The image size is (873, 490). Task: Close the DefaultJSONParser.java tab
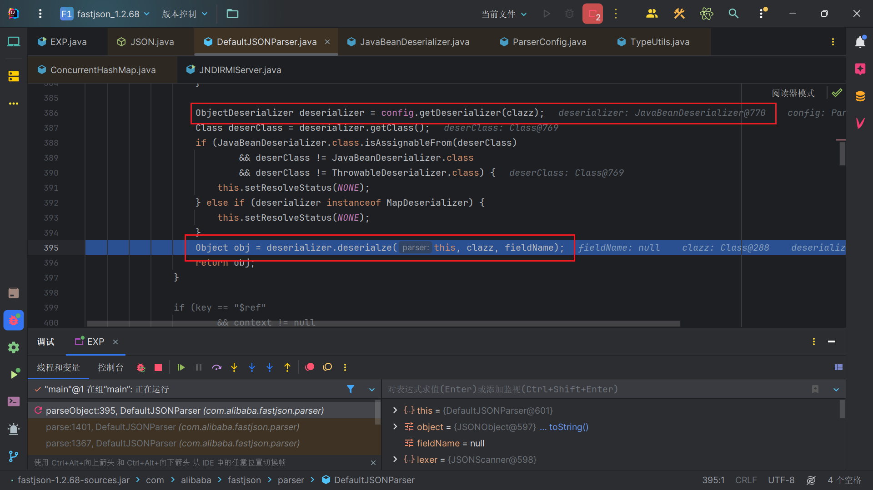[x=327, y=42]
